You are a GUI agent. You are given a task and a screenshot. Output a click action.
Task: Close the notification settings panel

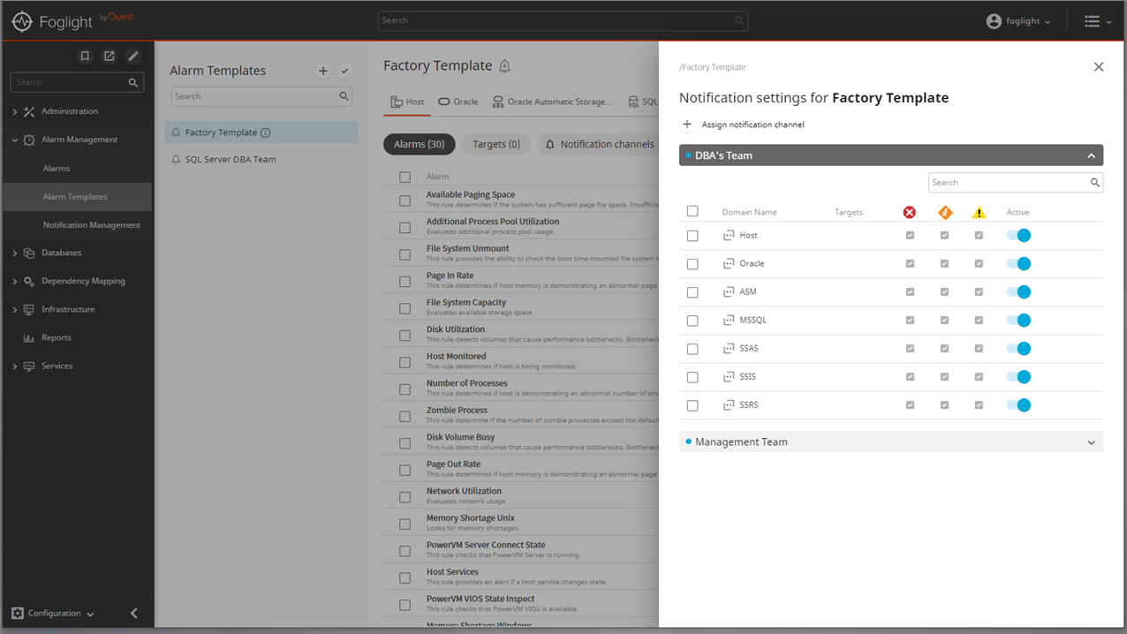[x=1099, y=67]
